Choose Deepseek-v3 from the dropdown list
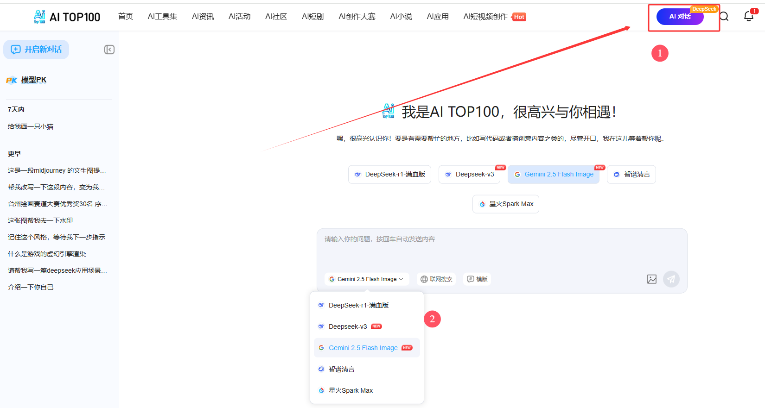Screen dimensions: 765x408 (x=348, y=327)
